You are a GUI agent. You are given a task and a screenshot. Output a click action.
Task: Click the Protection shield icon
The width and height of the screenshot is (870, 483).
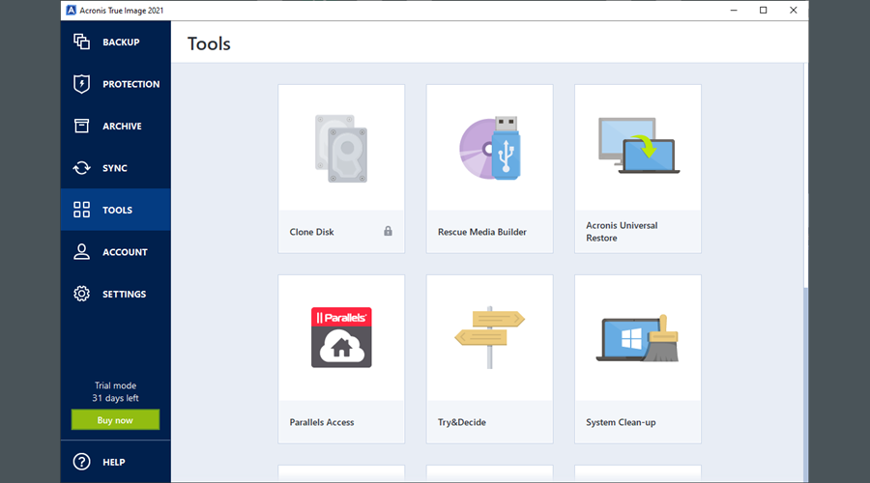click(82, 84)
